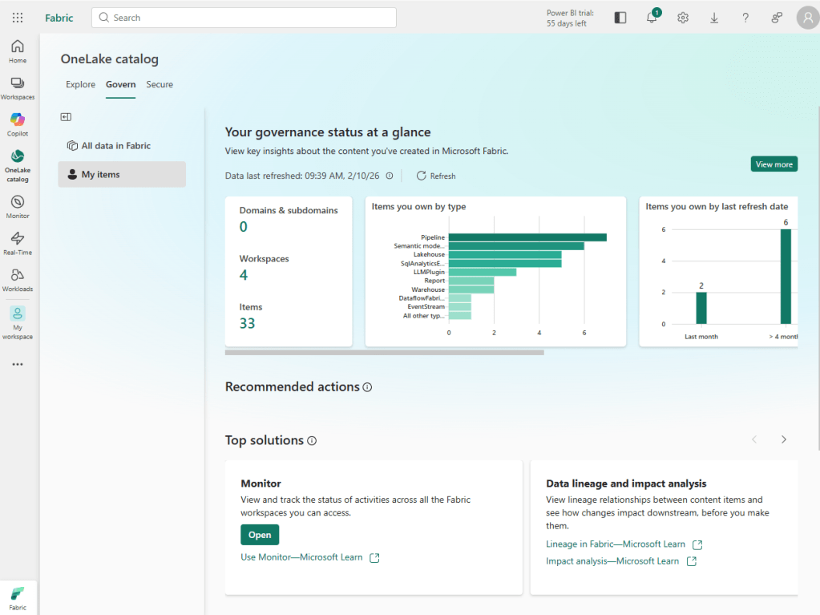The width and height of the screenshot is (820, 615).
Task: Collapse the left filter pane
Action: [x=66, y=117]
